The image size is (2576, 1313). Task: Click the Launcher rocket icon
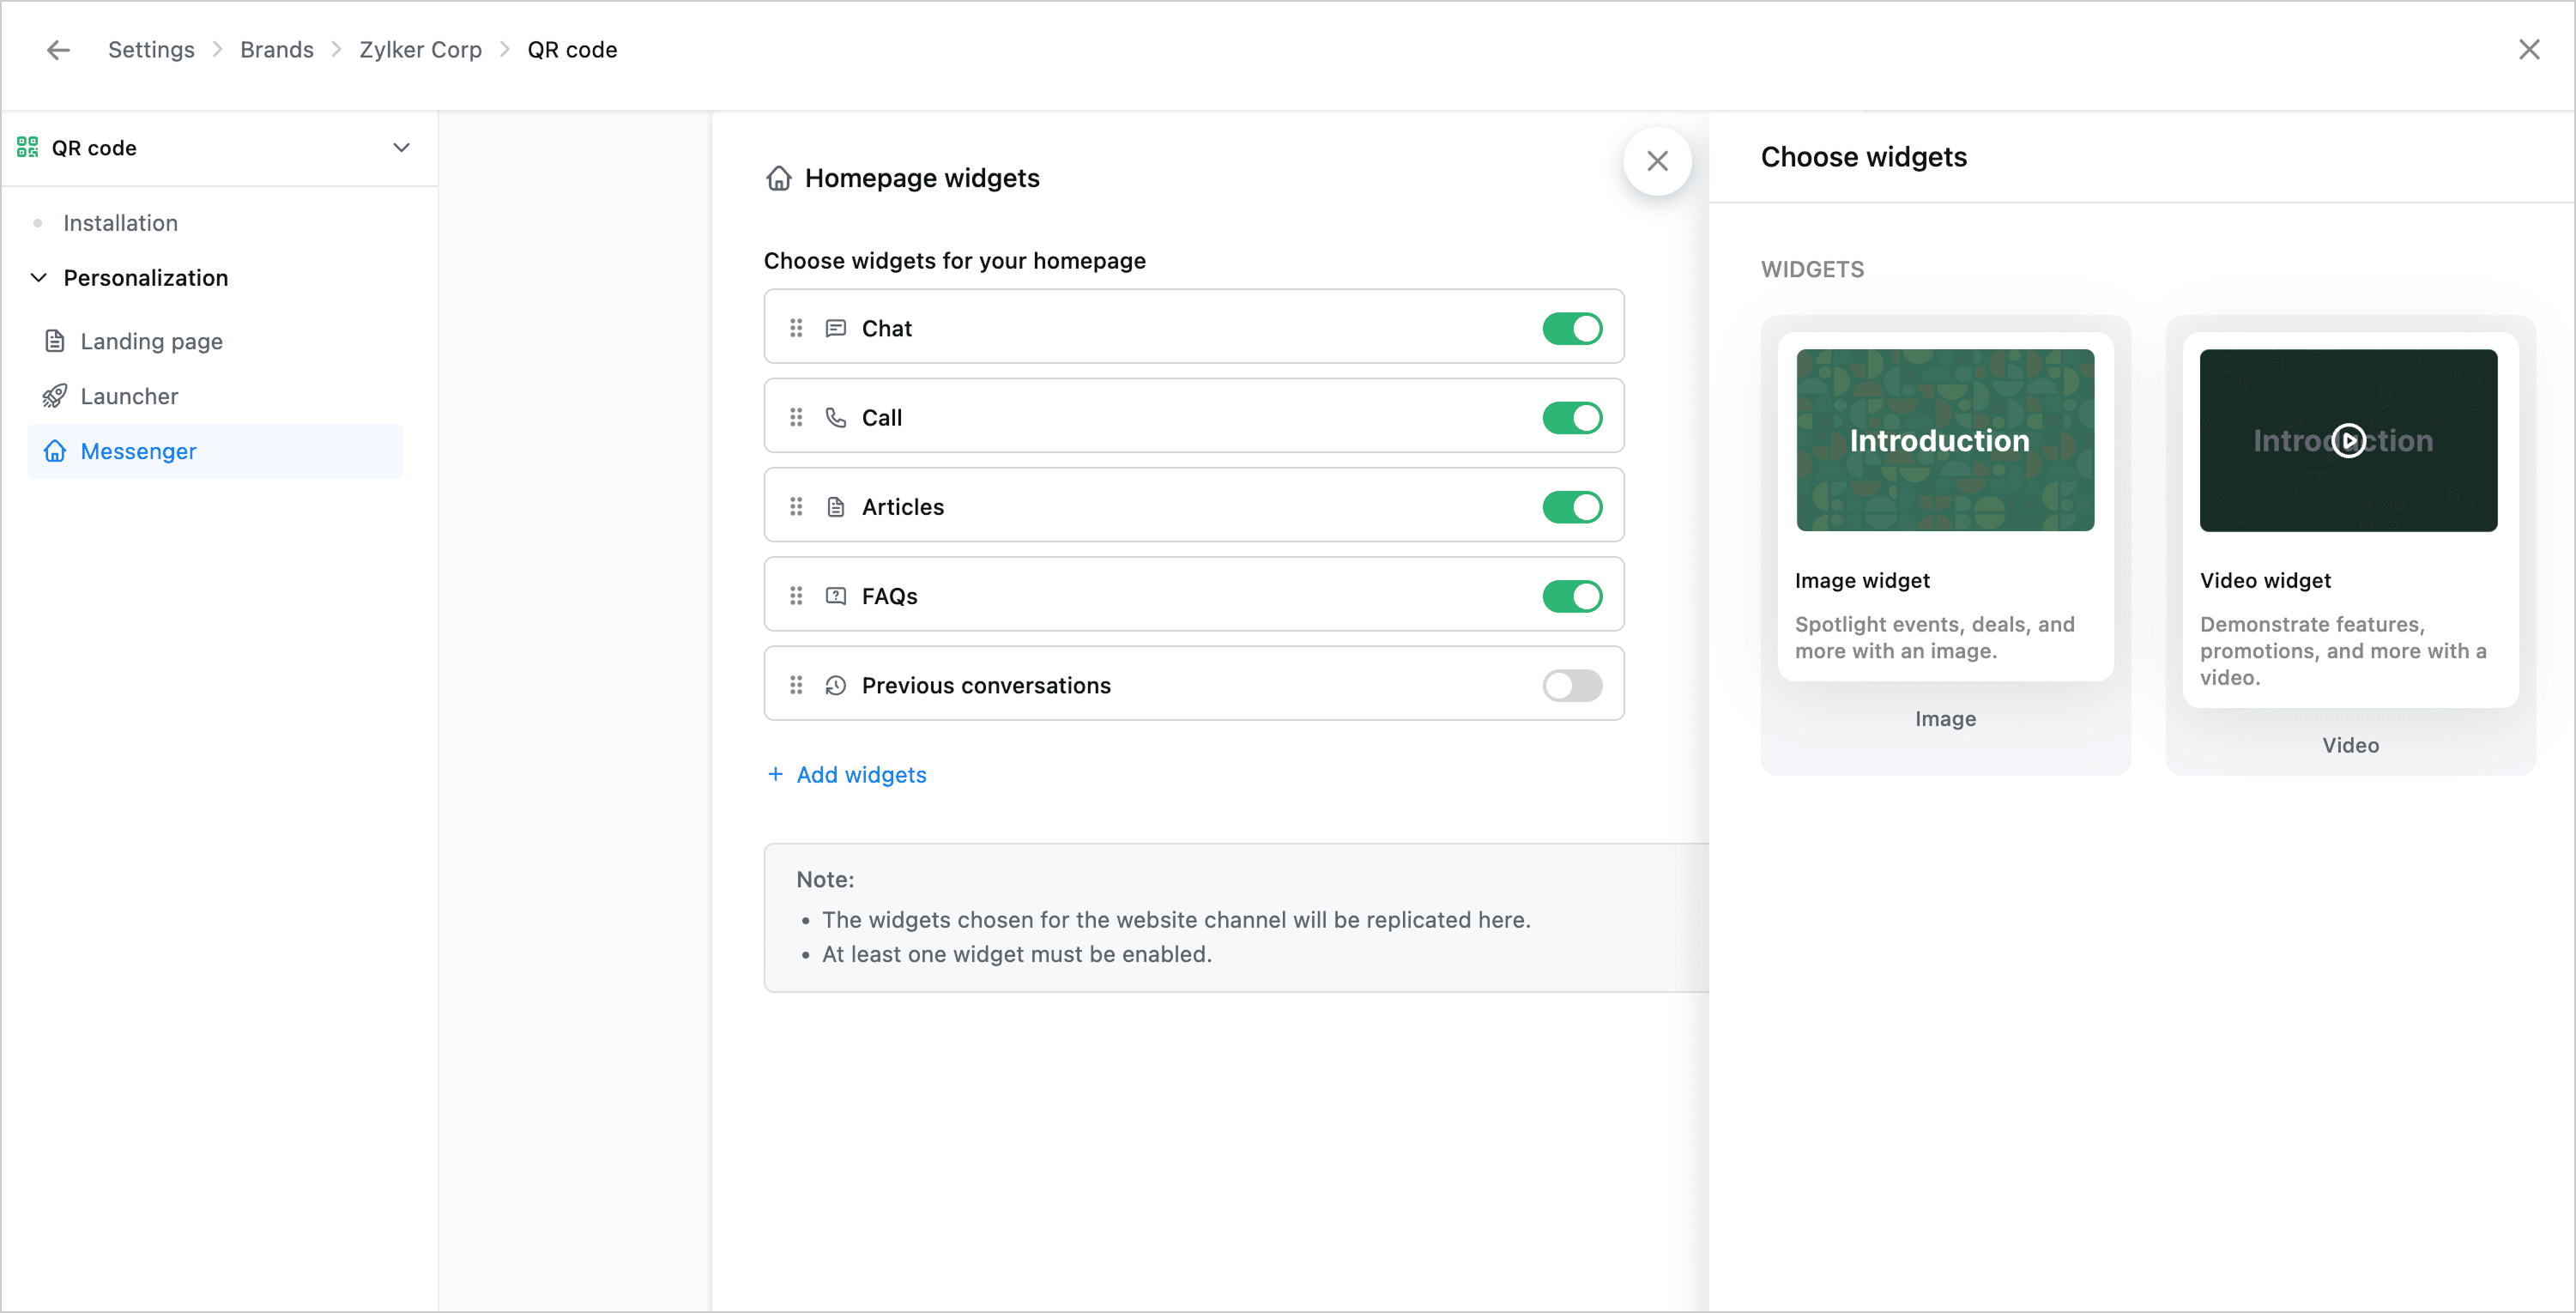click(x=55, y=396)
